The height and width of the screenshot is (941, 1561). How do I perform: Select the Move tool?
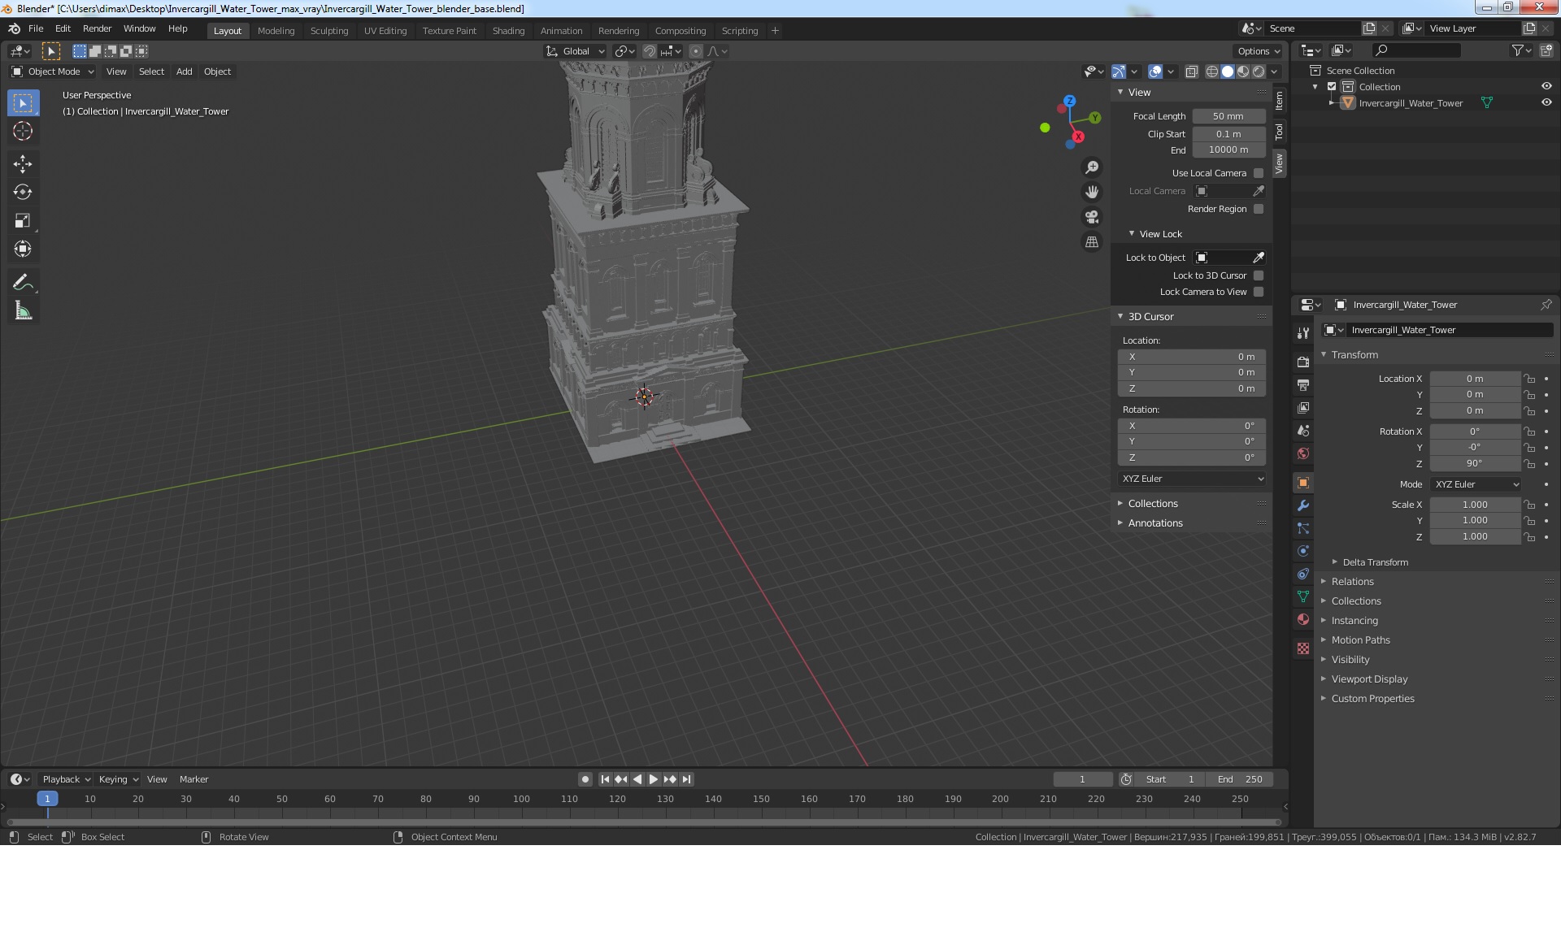(x=23, y=164)
